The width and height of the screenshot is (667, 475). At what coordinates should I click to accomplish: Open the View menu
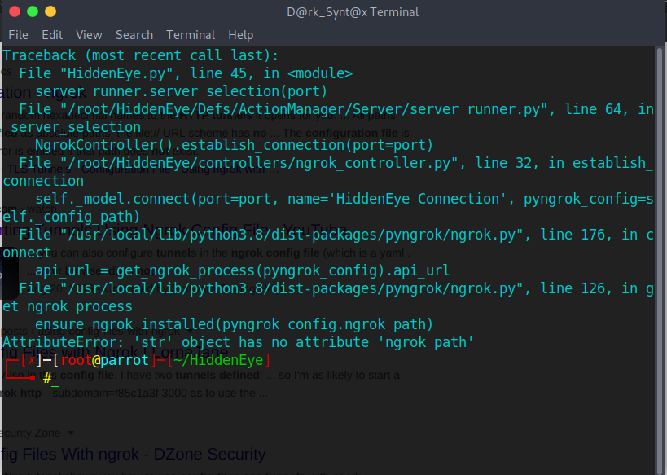point(89,35)
